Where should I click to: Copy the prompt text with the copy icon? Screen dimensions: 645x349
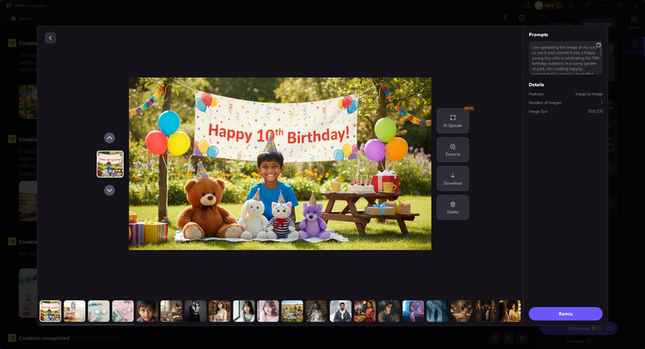tap(598, 45)
